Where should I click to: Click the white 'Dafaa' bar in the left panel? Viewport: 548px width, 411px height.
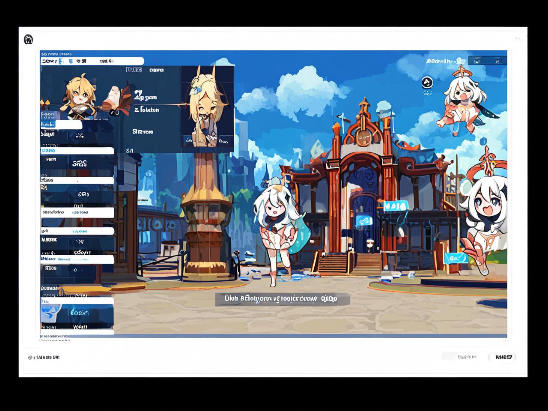click(x=77, y=151)
